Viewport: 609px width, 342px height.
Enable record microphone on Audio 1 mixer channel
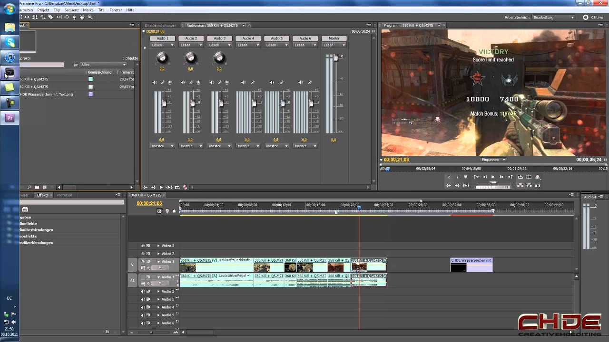170,83
